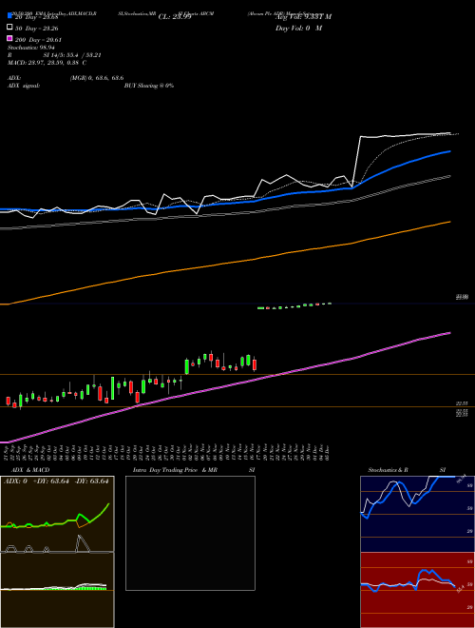
Task: Click the '(MGR) 0, 63.6, 63.6' ADX values
Action: [x=97, y=78]
